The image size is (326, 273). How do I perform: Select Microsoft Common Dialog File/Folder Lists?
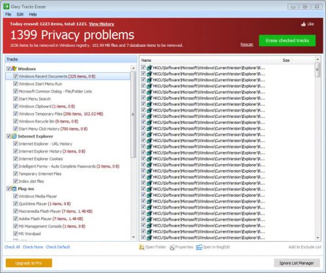[55, 91]
